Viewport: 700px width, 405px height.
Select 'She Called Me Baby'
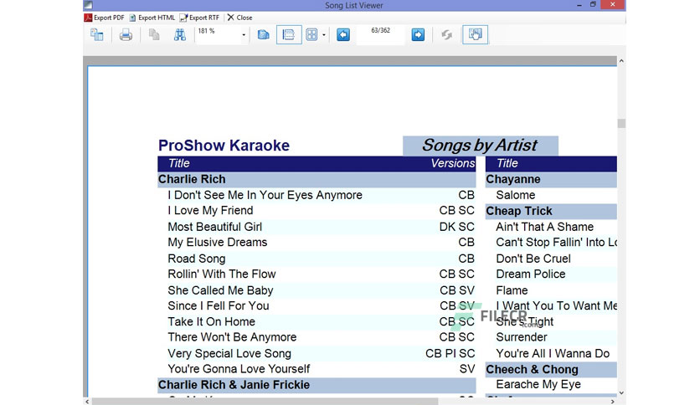[220, 290]
